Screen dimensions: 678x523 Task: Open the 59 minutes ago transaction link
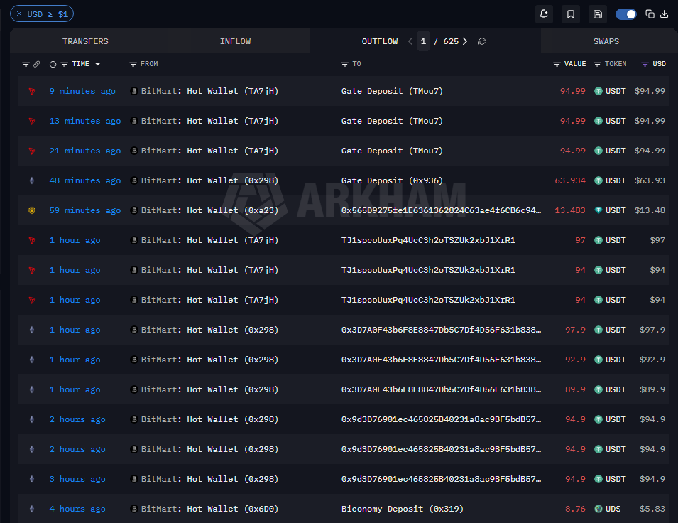84,210
